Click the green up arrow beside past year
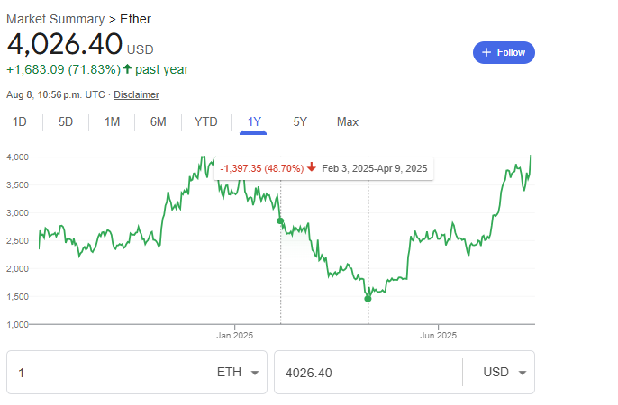Viewport: 618px width, 405px height. click(127, 69)
